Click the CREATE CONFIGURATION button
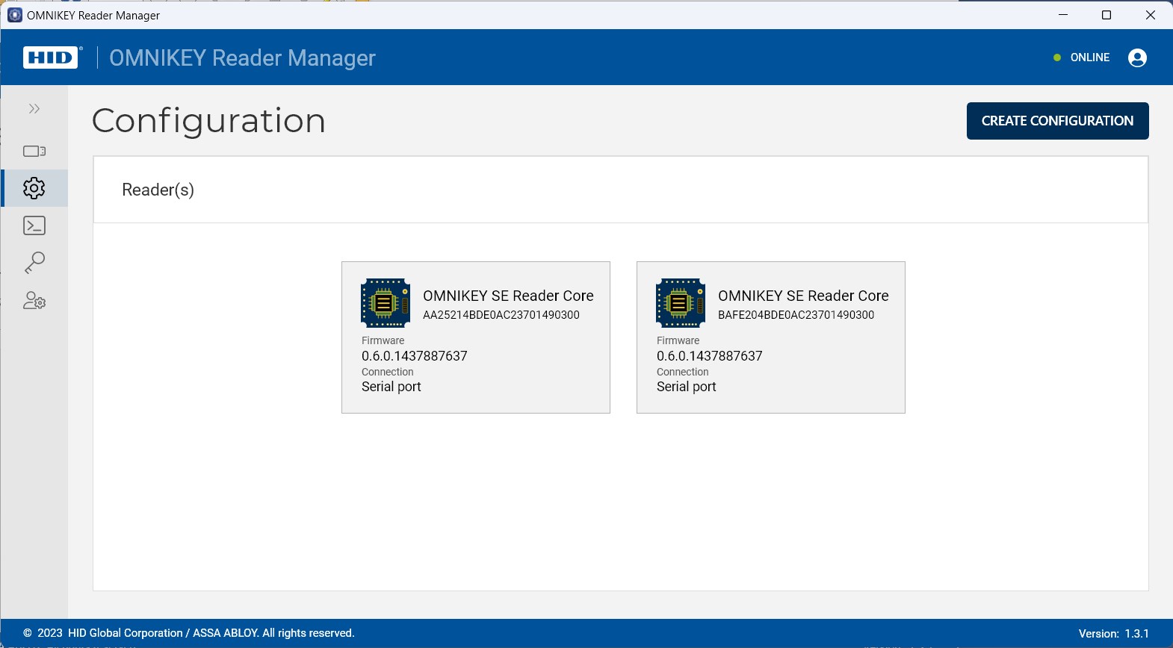The width and height of the screenshot is (1173, 648). 1057,121
